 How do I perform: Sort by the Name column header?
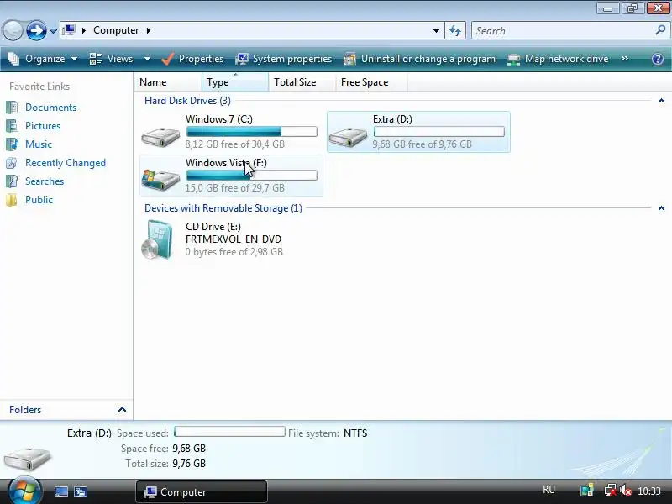[168, 81]
